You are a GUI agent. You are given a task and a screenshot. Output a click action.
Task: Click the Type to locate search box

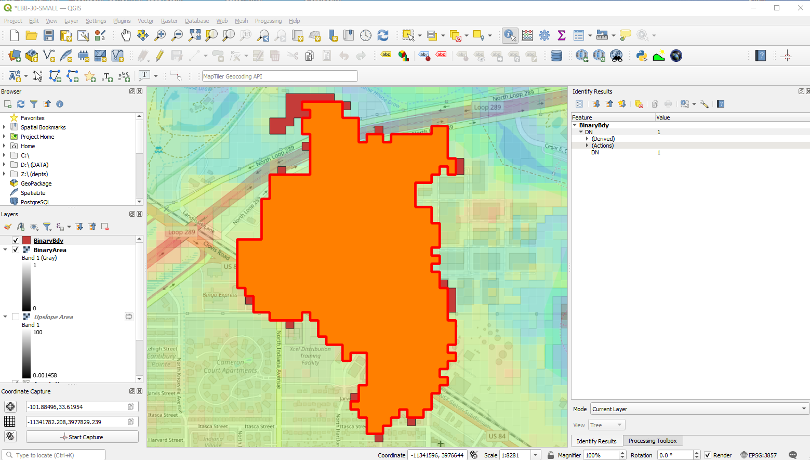point(54,455)
